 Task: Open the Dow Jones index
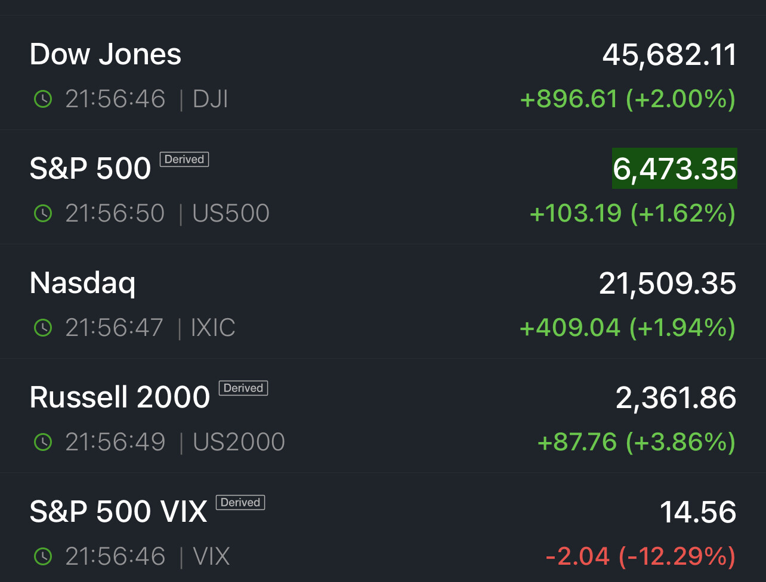(x=106, y=55)
